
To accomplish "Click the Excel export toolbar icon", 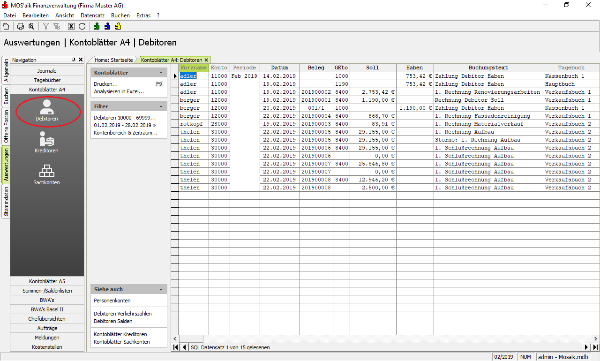I will [x=71, y=26].
